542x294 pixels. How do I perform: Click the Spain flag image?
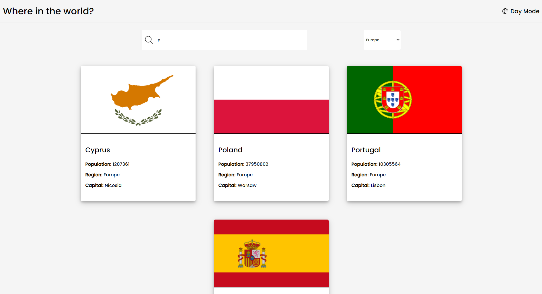click(x=271, y=253)
